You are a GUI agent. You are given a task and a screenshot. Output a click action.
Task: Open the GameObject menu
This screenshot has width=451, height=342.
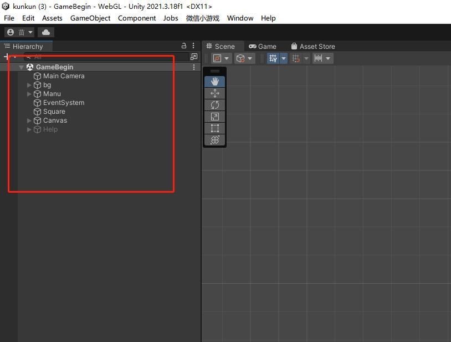90,18
